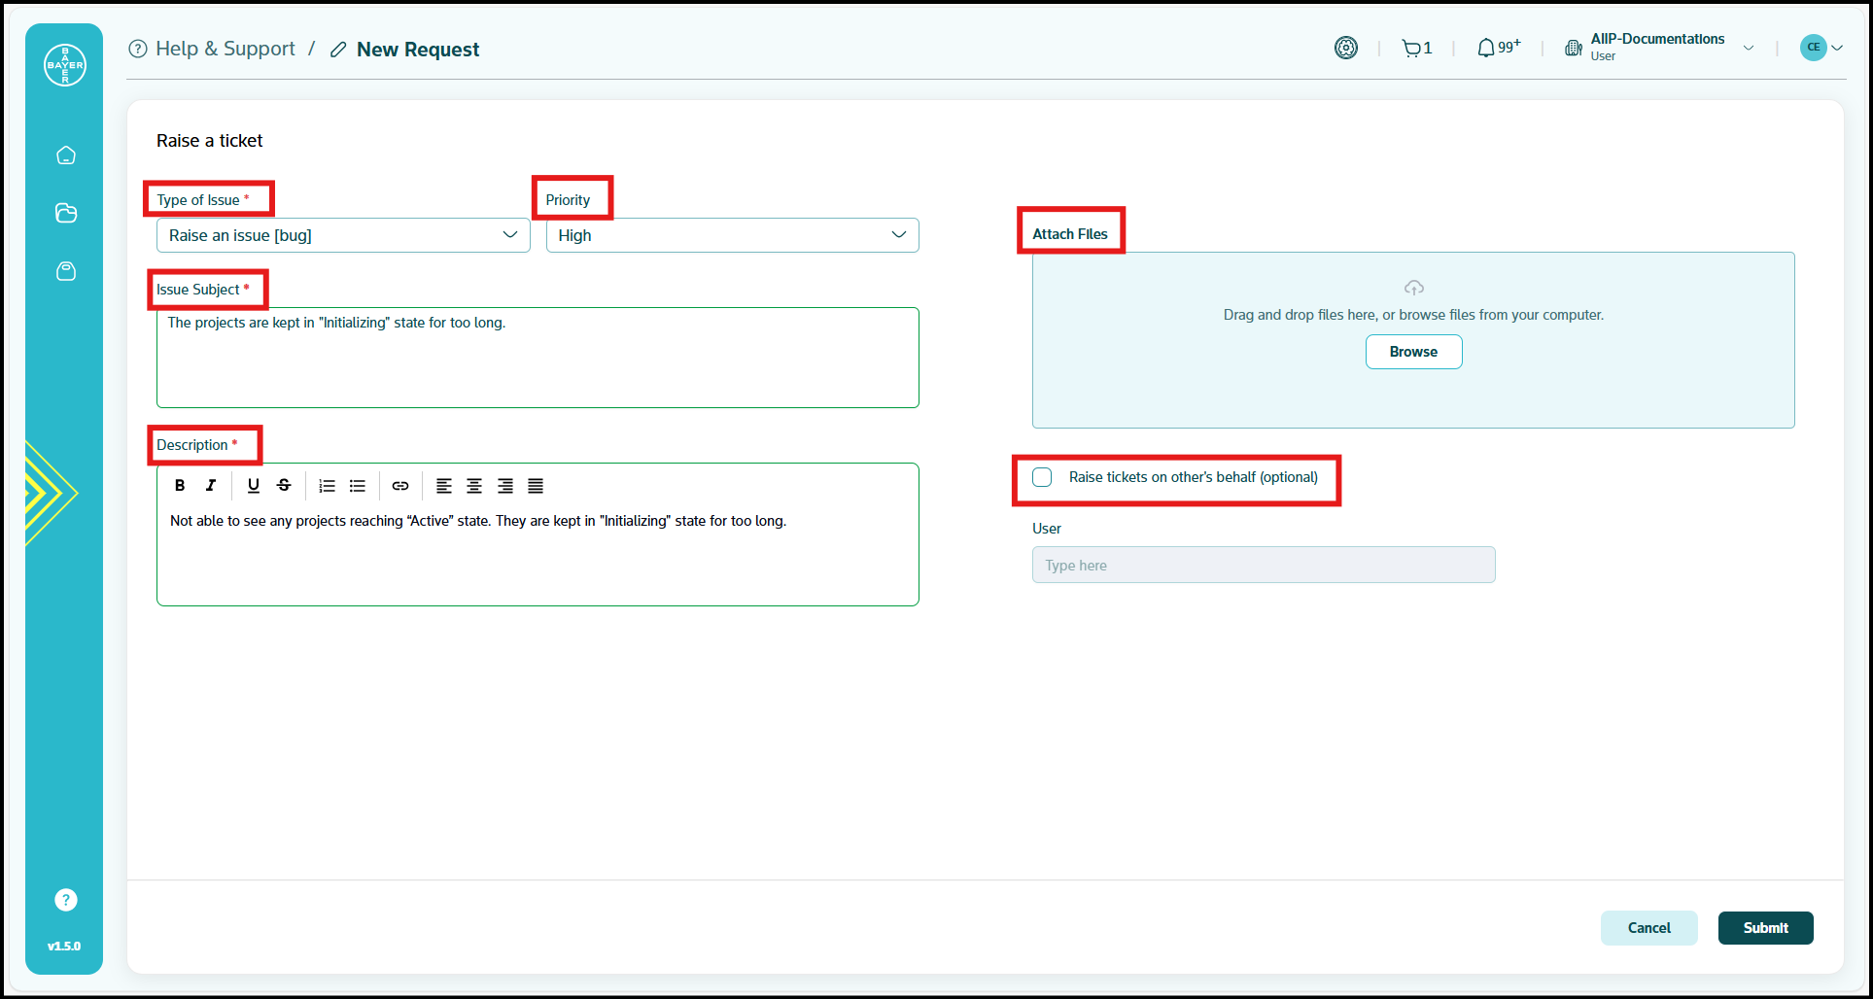The width and height of the screenshot is (1873, 999).
Task: Submit the ticket
Action: [x=1764, y=927]
